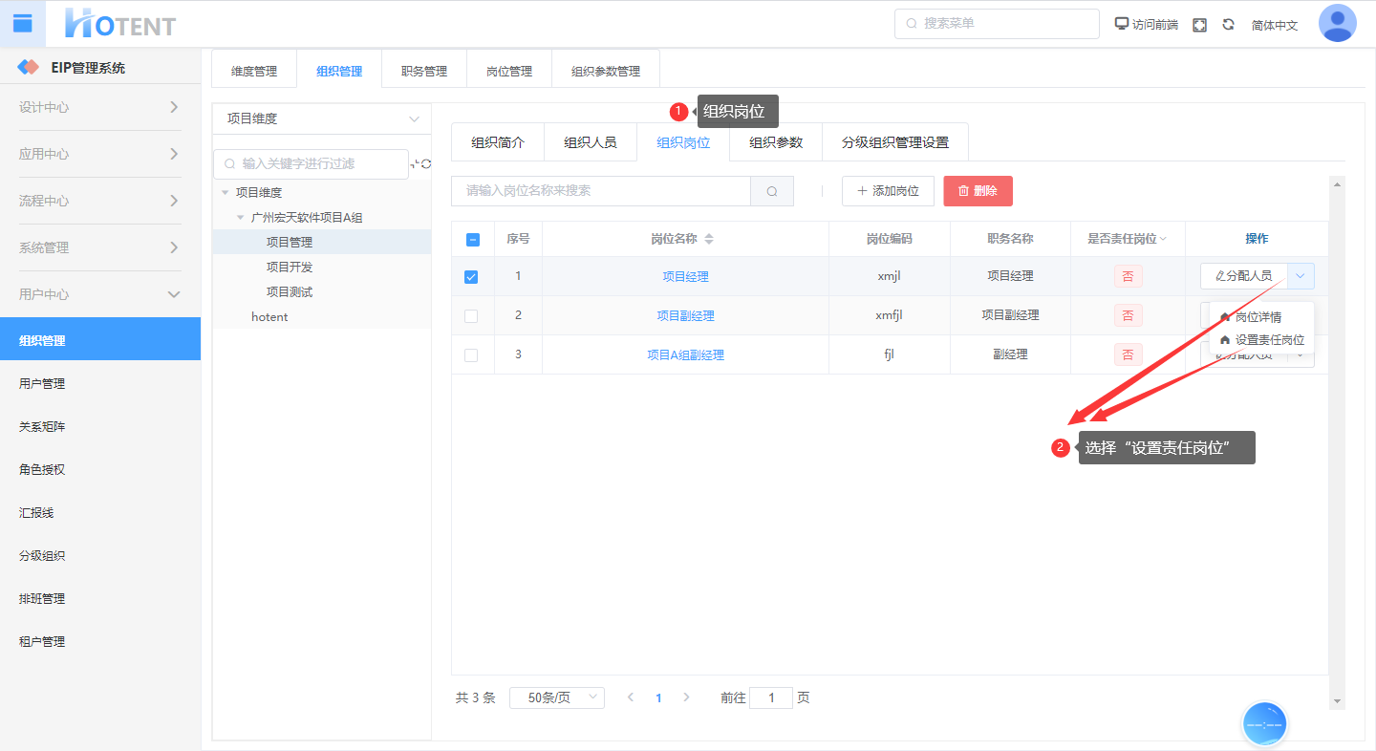Switch to the 组织人员 tab
The image size is (1376, 751).
pyautogui.click(x=590, y=143)
